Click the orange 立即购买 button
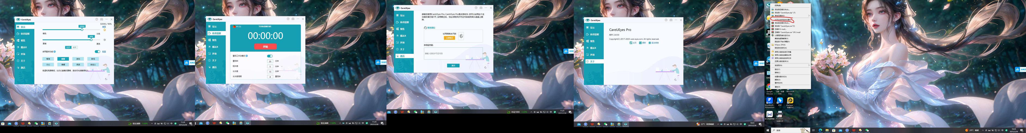1026x133 pixels. (449, 38)
